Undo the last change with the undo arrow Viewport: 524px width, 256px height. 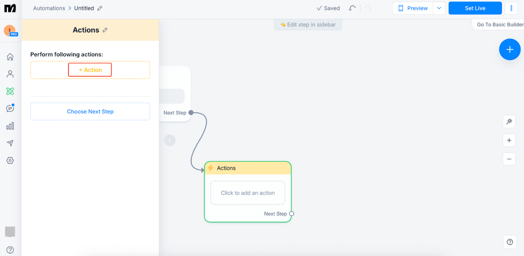pyautogui.click(x=352, y=7)
